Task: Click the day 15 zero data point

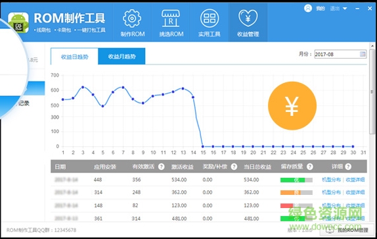Action: 203,146
